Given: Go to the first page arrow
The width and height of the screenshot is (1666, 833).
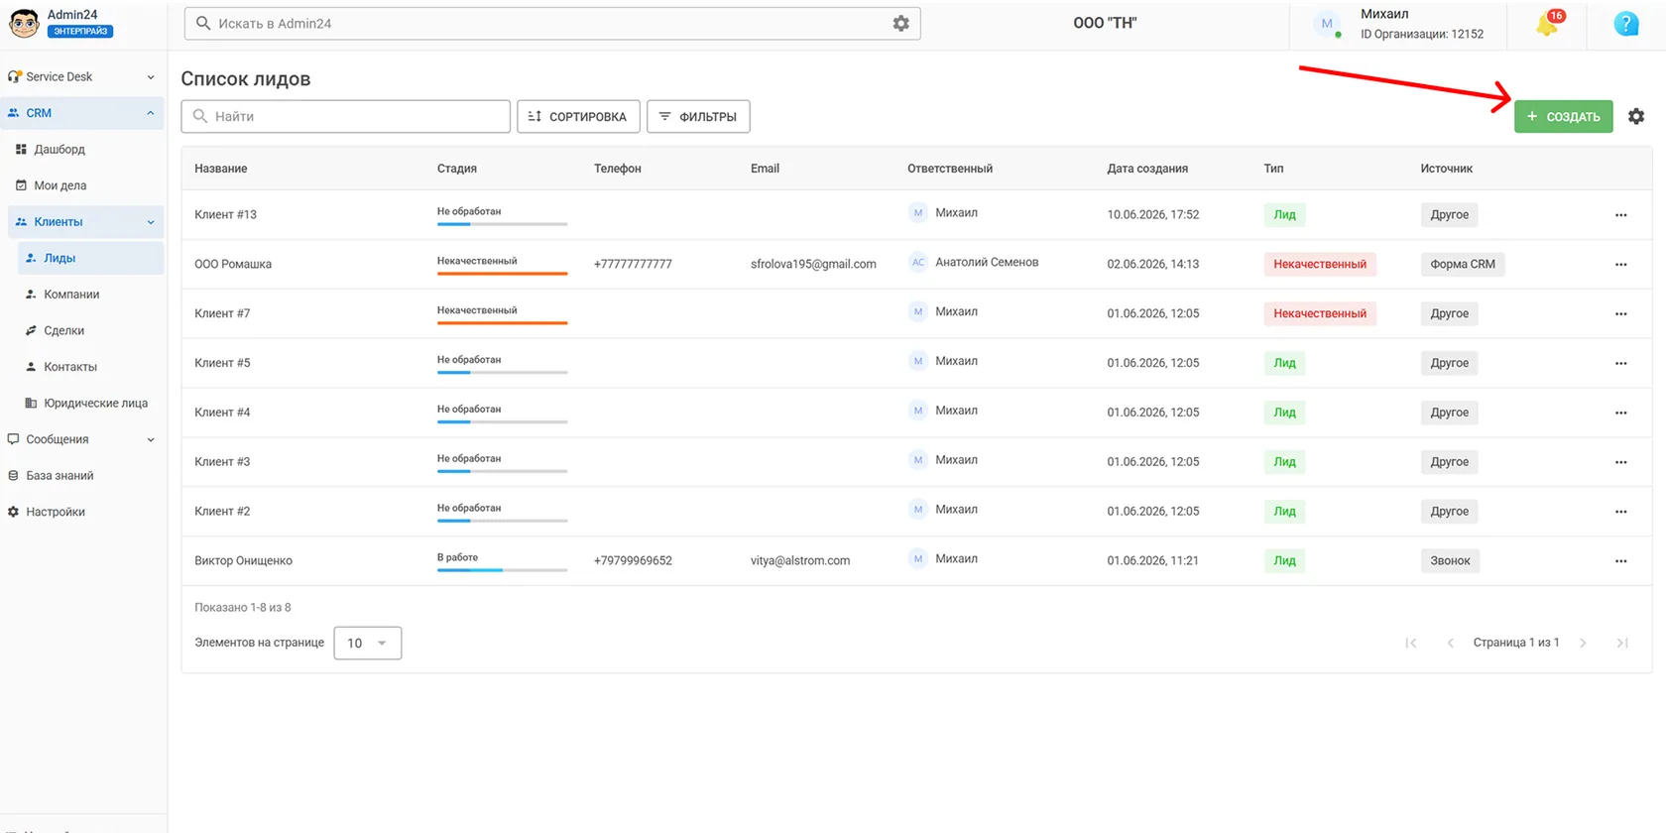Looking at the screenshot, I should point(1411,643).
